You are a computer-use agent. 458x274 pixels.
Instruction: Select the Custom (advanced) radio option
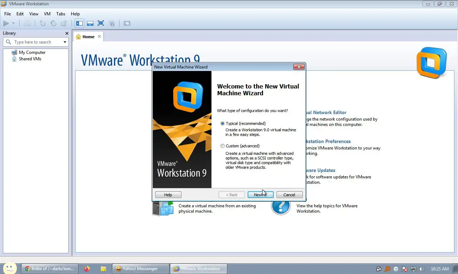click(x=223, y=146)
